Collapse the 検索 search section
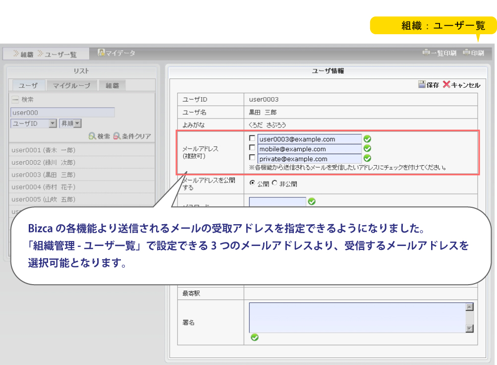 pyautogui.click(x=15, y=100)
